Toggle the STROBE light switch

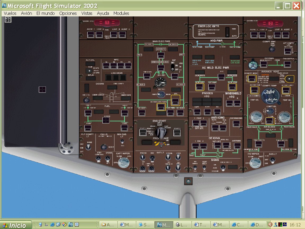pos(168,157)
